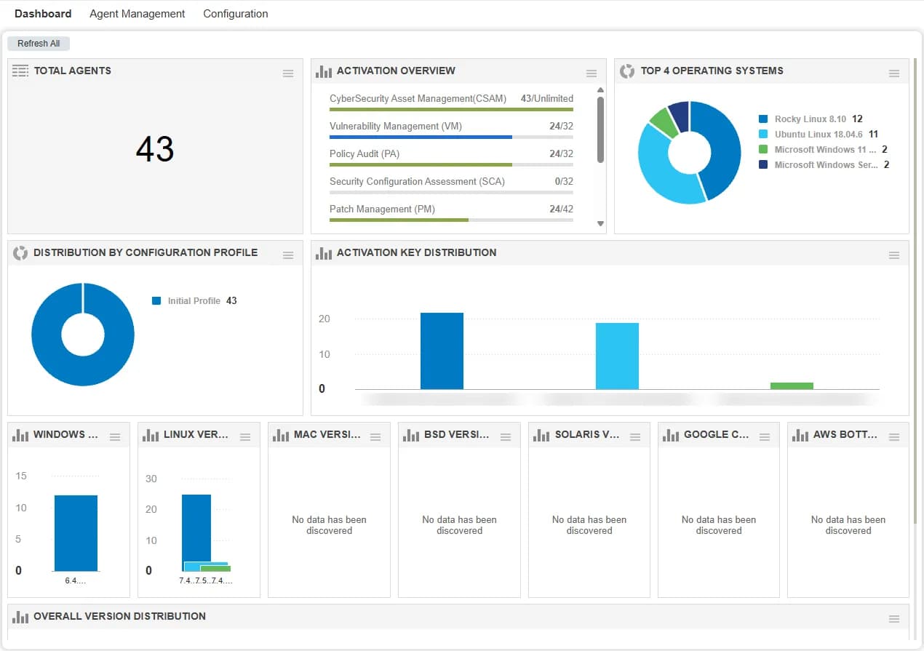Click the Mac widget bar chart icon
The width and height of the screenshot is (924, 651).
coord(281,435)
